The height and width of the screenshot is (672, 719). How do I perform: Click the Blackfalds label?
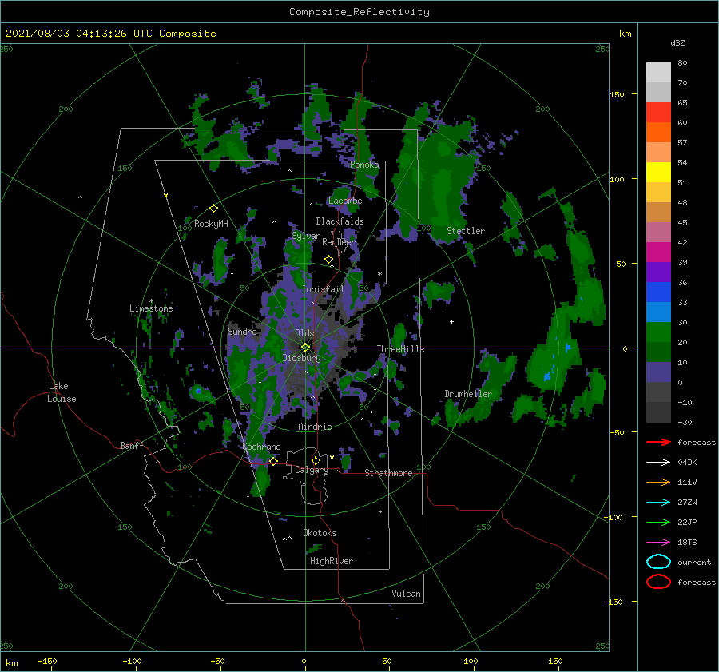(340, 221)
